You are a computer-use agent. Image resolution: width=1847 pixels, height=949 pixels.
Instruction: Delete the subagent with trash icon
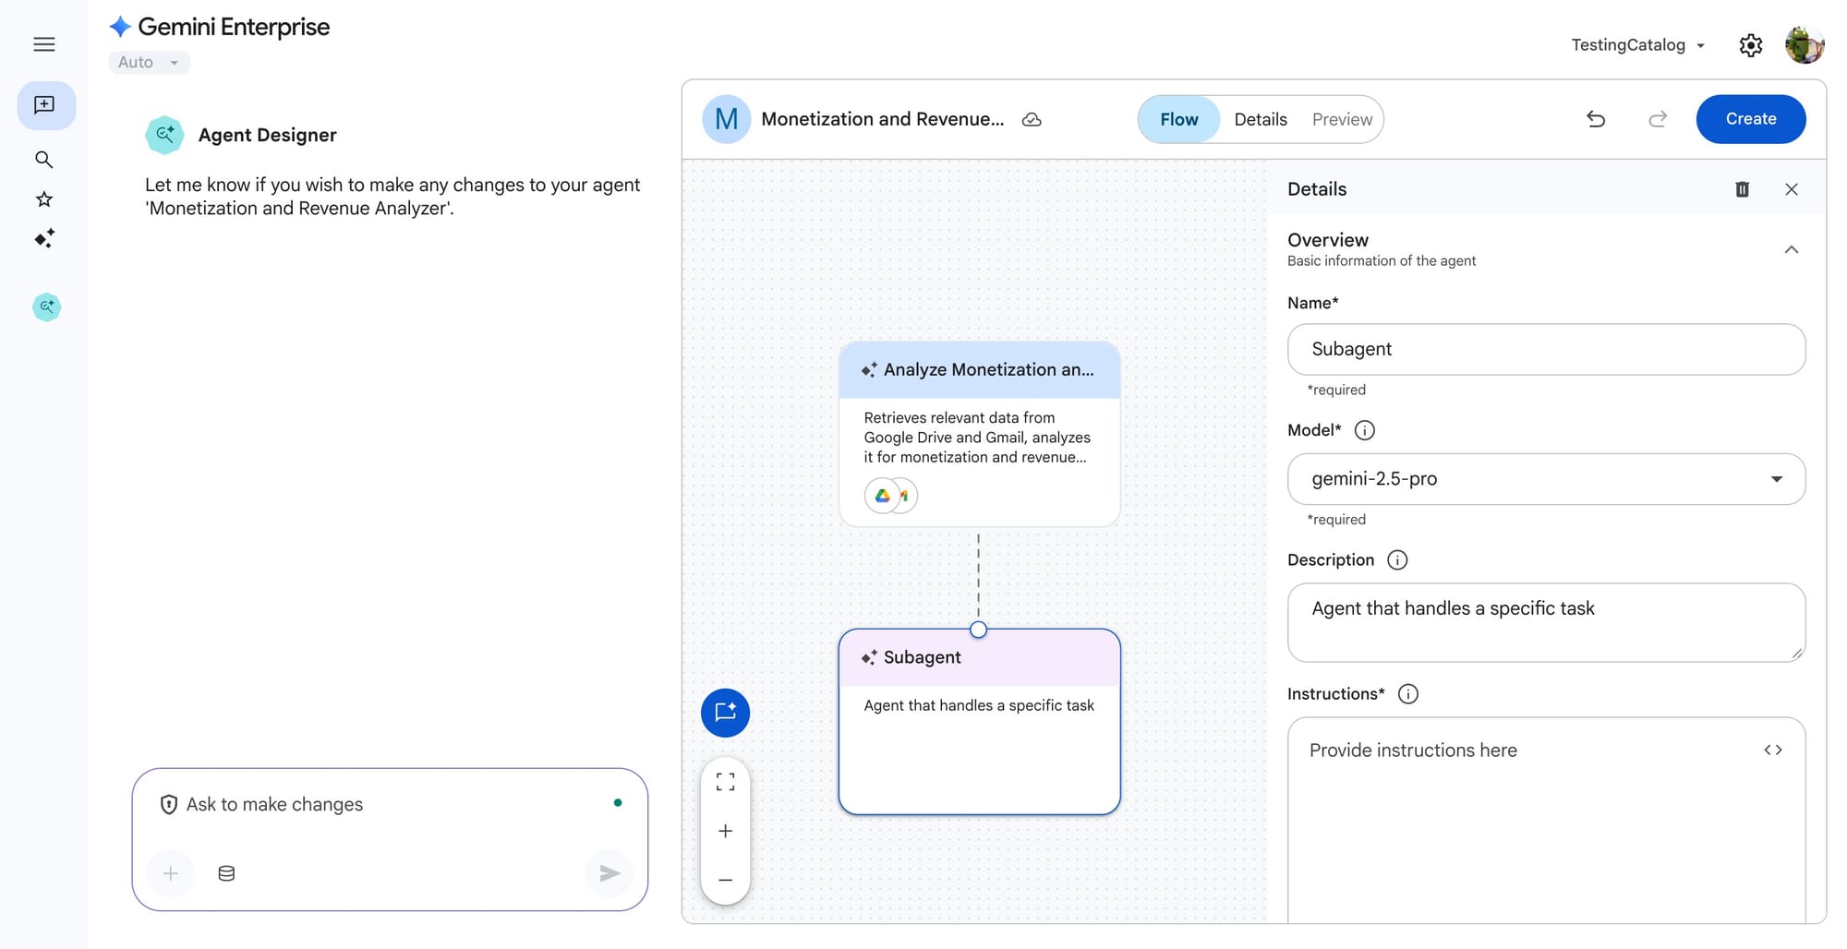[x=1742, y=189]
